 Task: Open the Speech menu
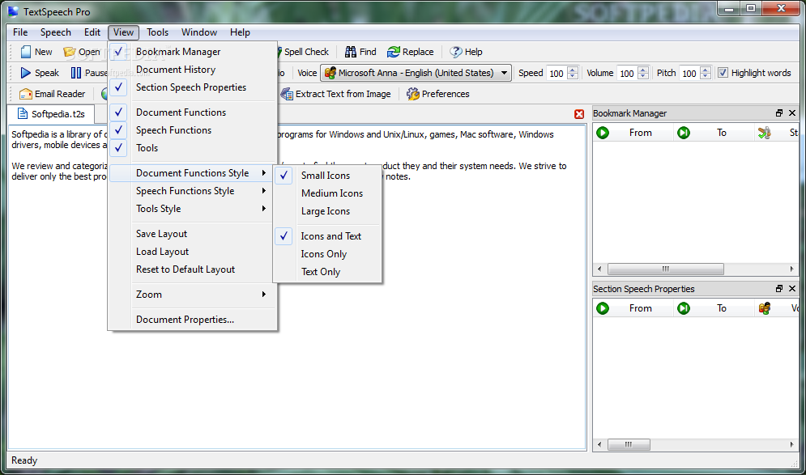pyautogui.click(x=56, y=32)
